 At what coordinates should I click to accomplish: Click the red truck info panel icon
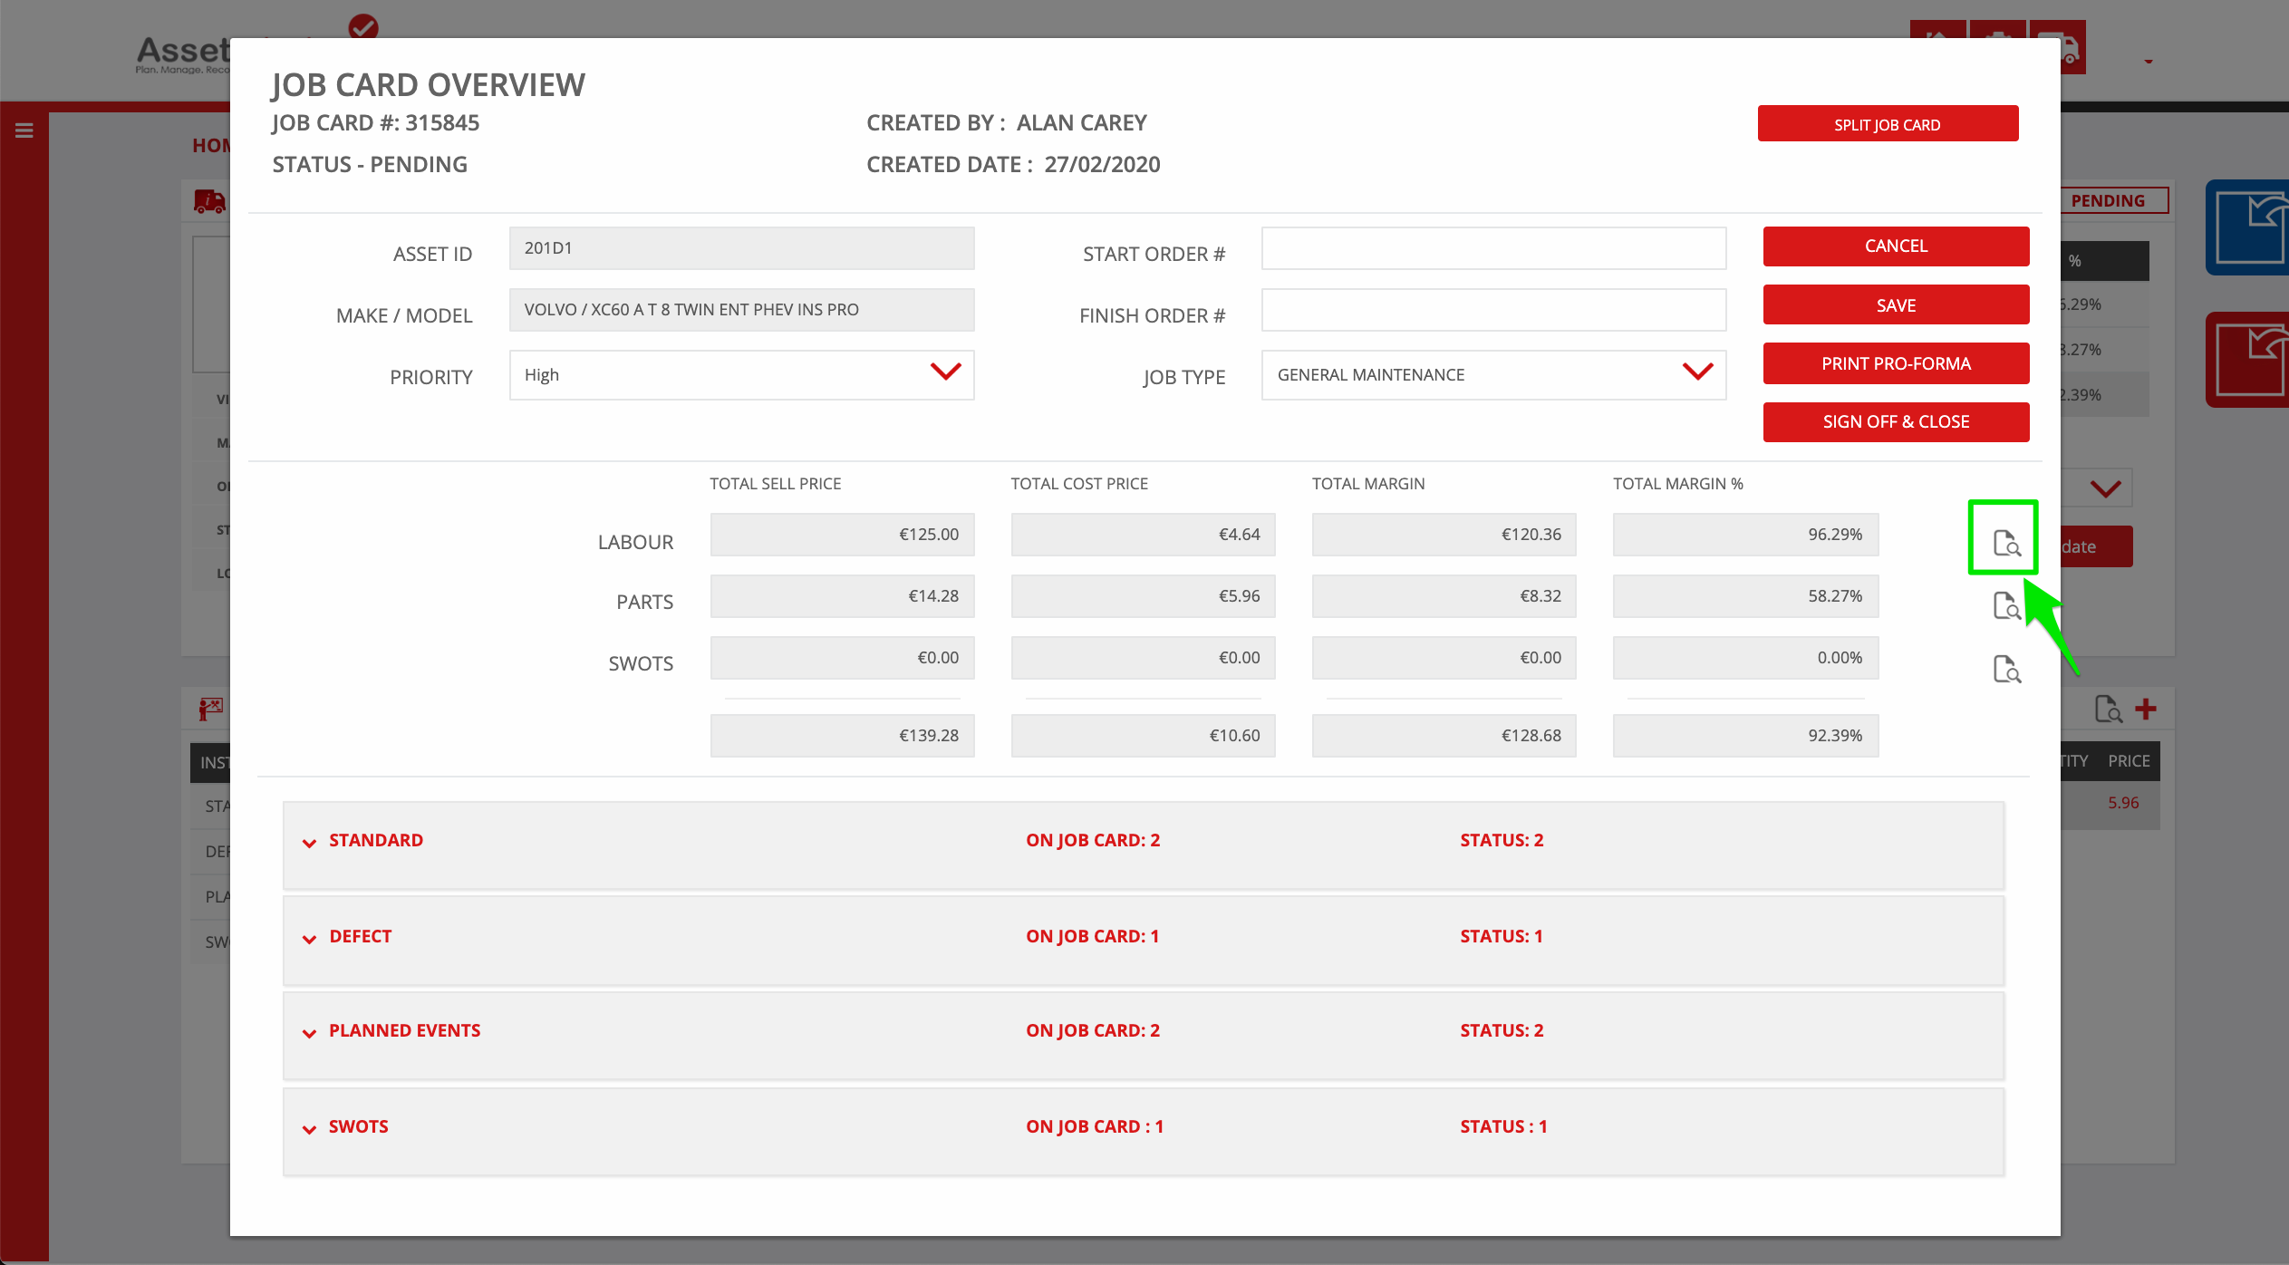point(209,200)
